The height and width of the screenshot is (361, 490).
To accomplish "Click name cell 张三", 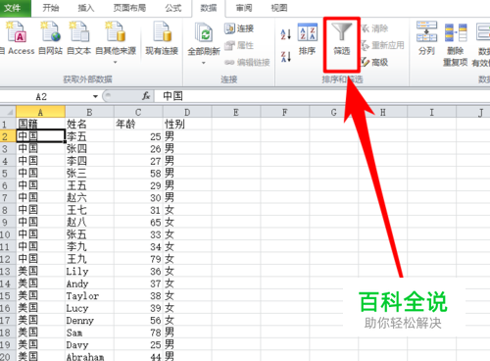I will [89, 173].
